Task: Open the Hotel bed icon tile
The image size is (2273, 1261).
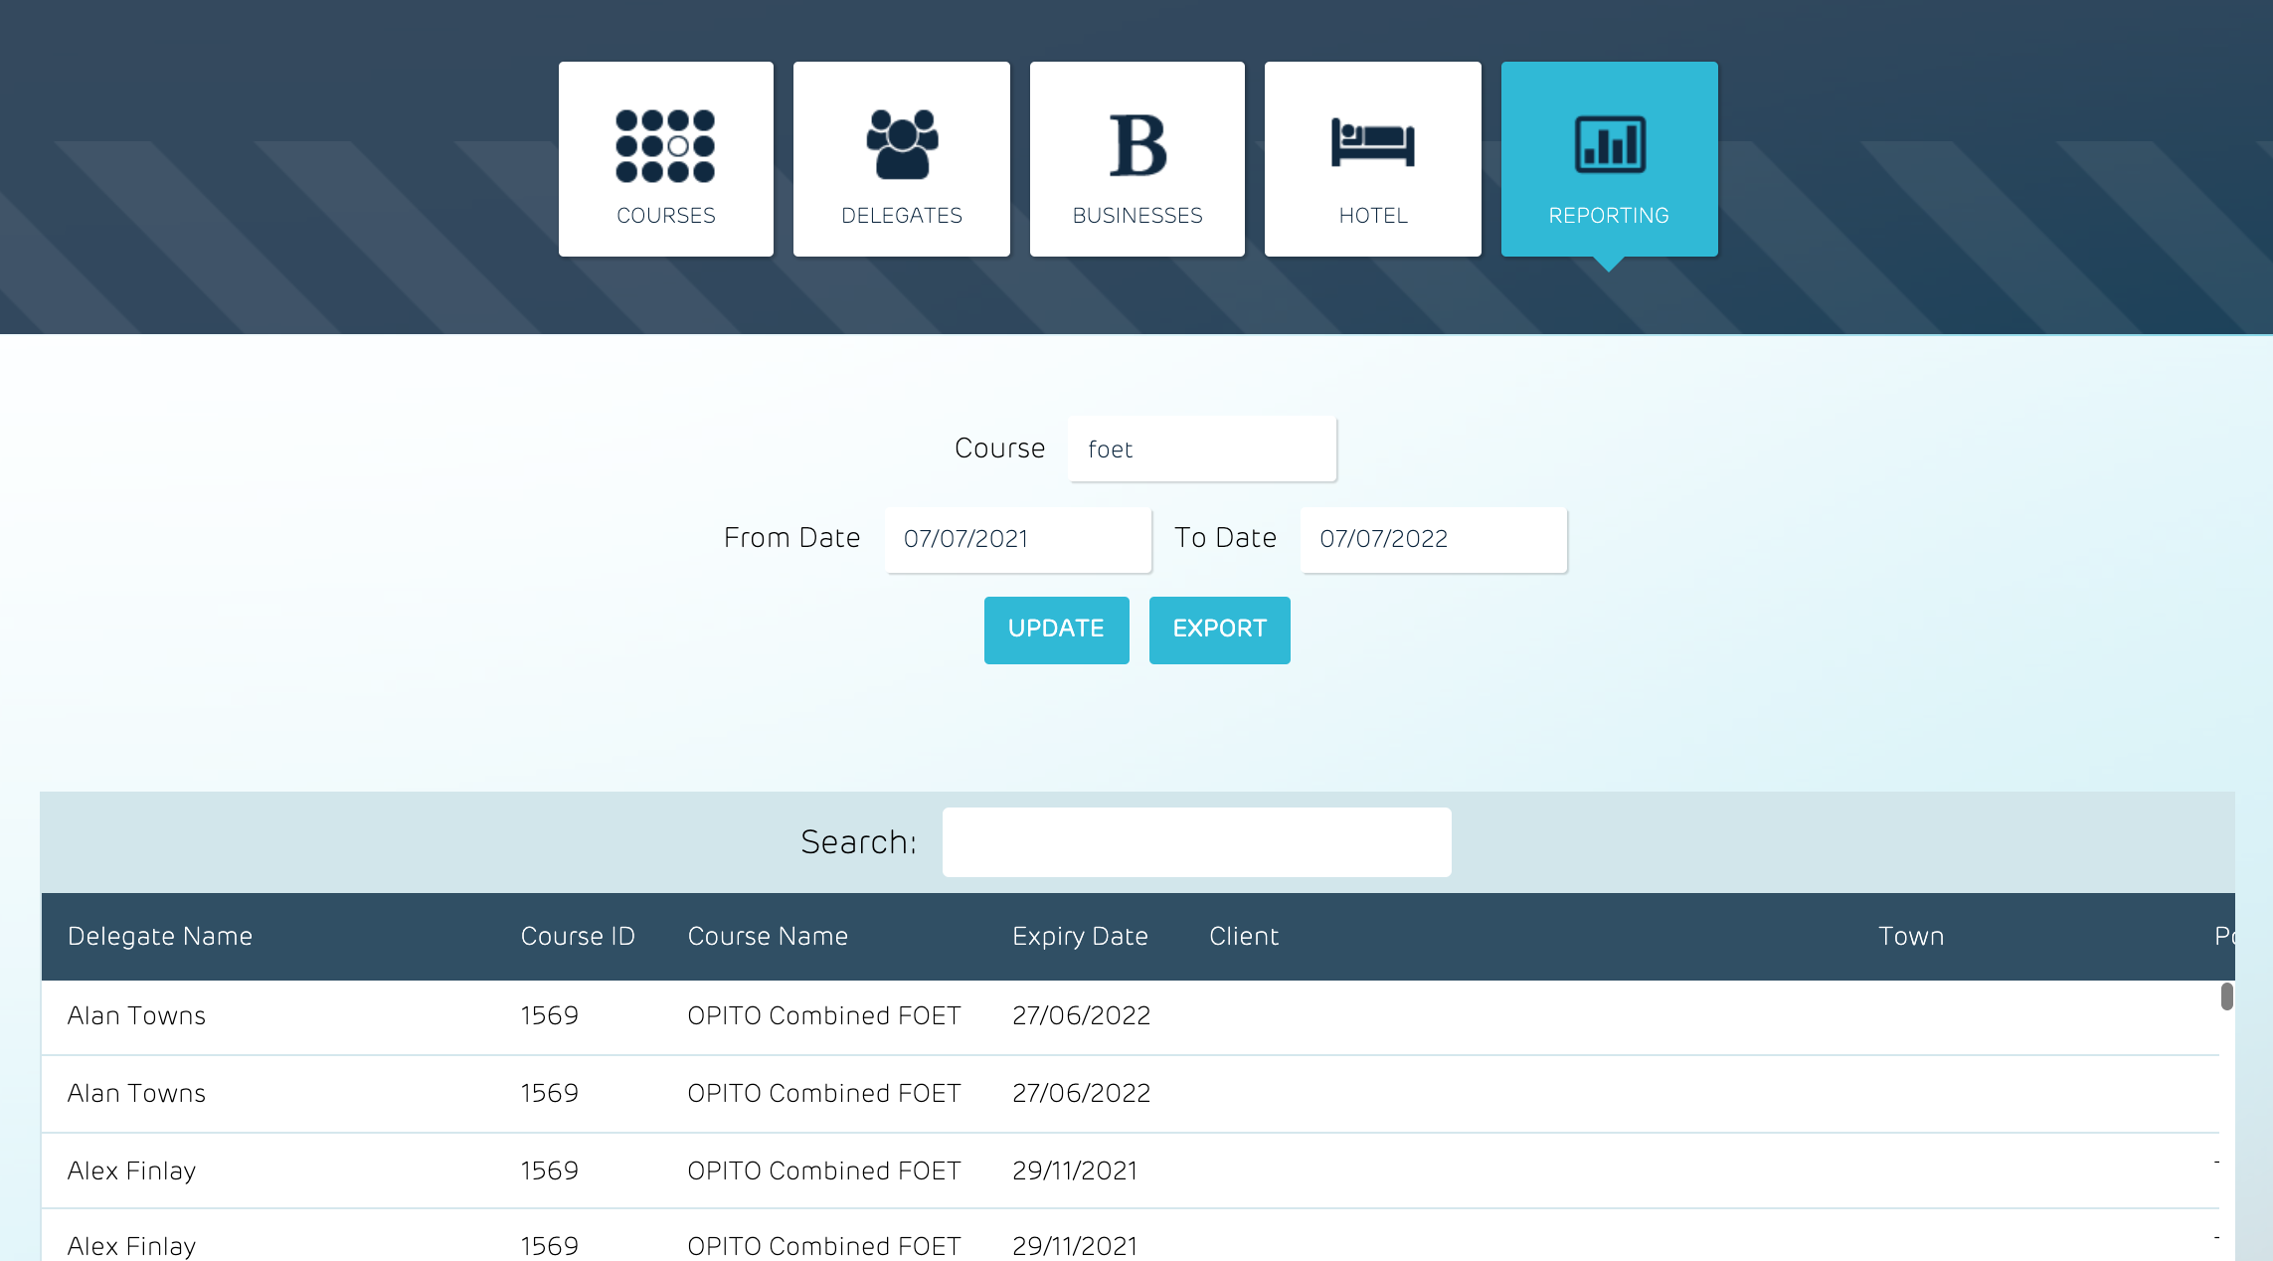Action: tap(1372, 159)
